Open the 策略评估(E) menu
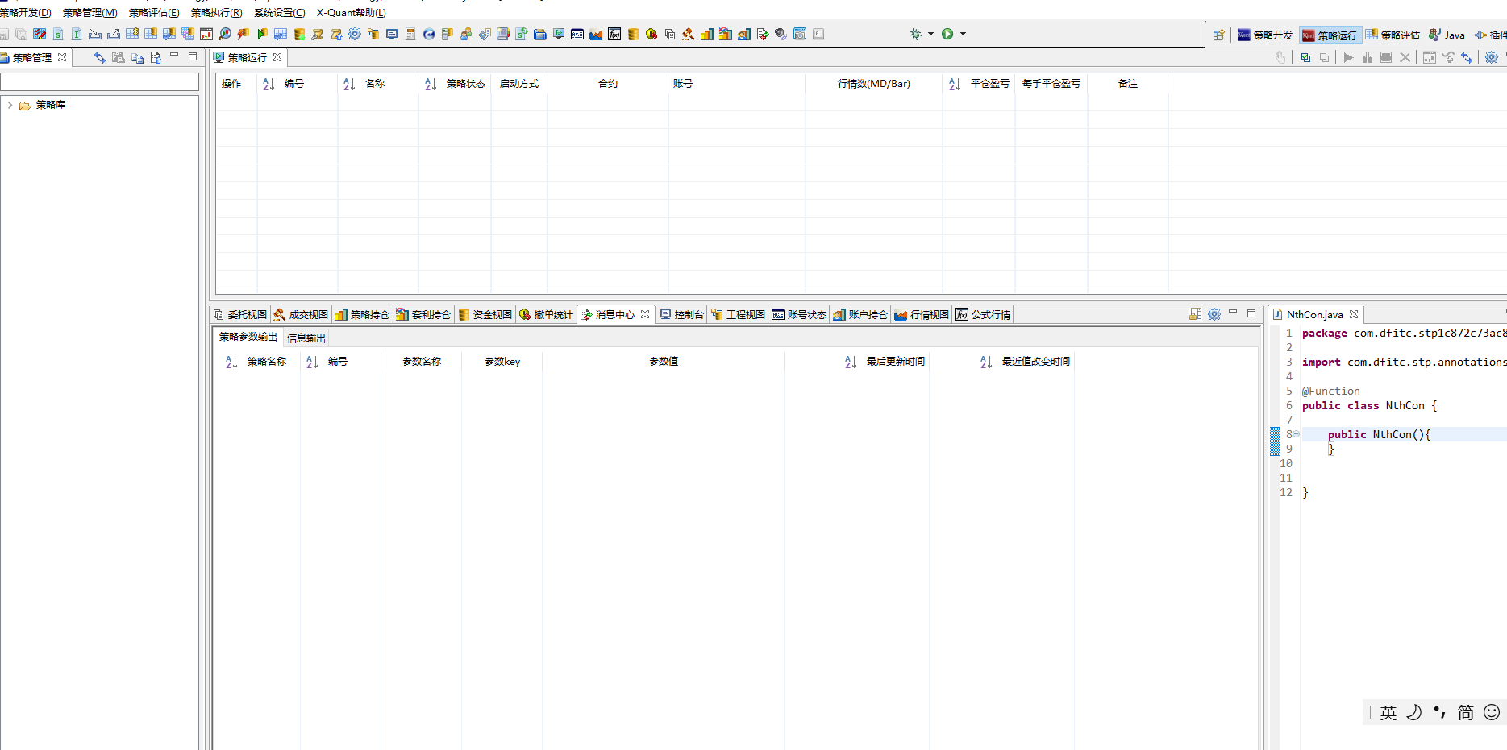 (154, 13)
